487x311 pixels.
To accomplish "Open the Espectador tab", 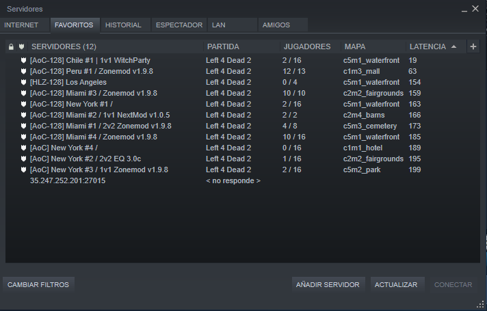I will click(x=179, y=25).
